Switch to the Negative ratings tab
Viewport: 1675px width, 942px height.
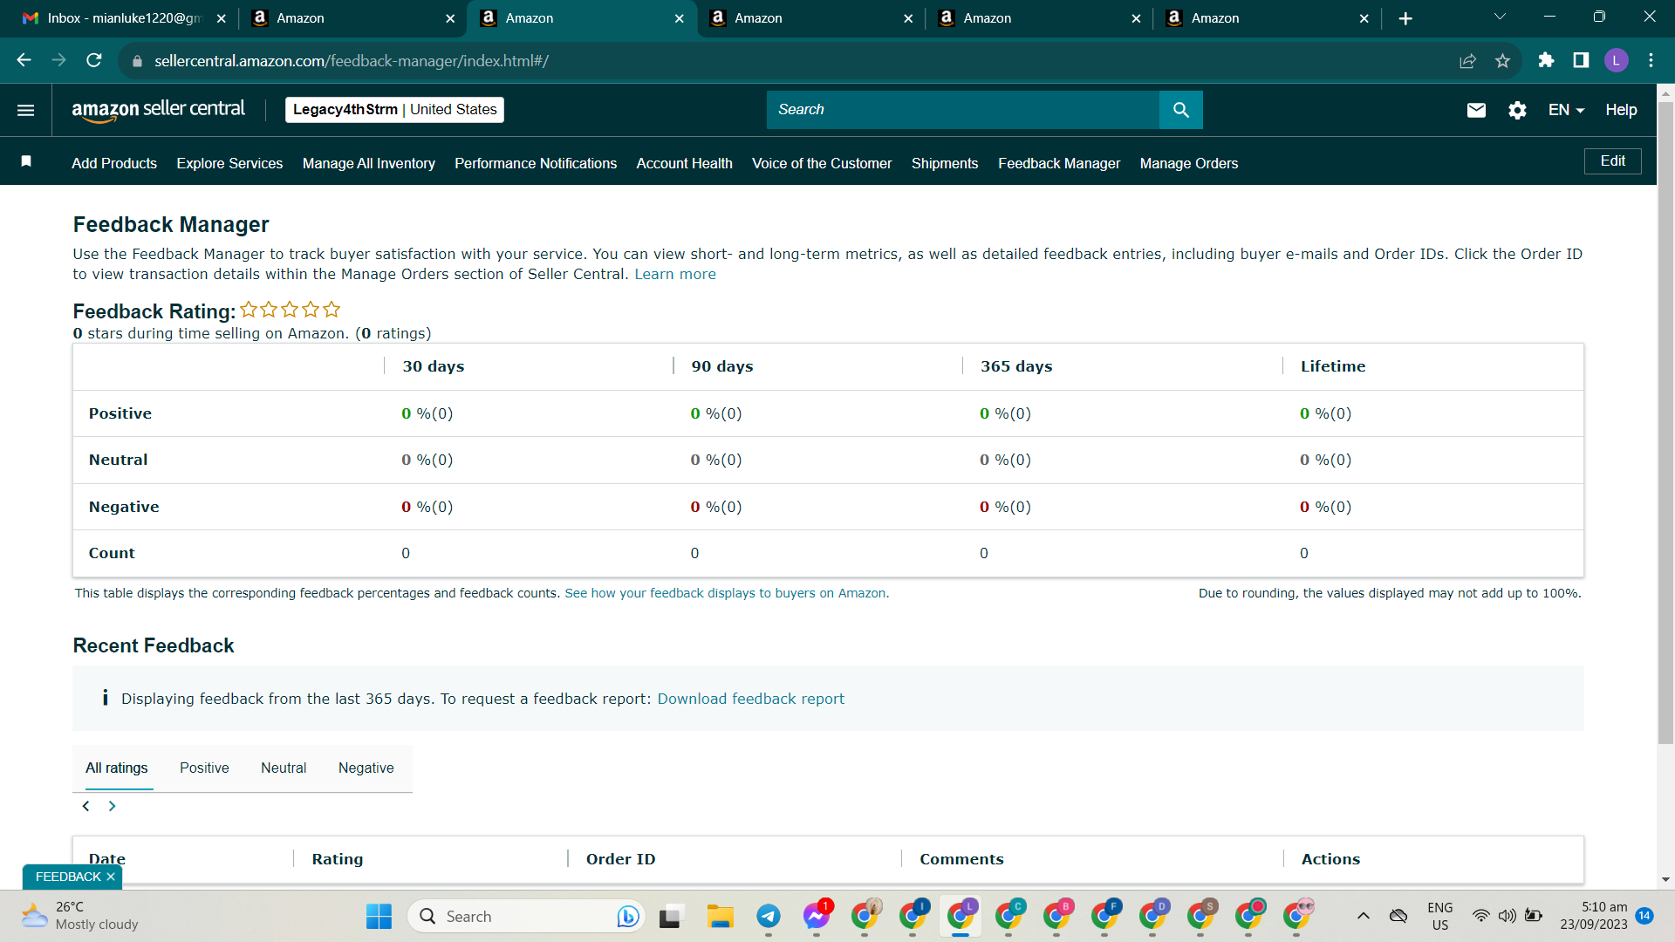point(366,768)
